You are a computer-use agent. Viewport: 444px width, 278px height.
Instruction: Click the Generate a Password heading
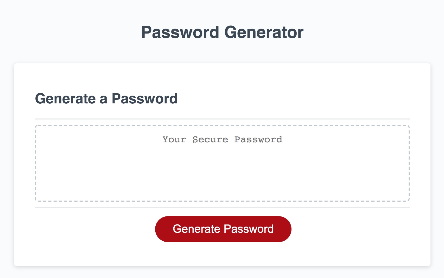pos(107,98)
